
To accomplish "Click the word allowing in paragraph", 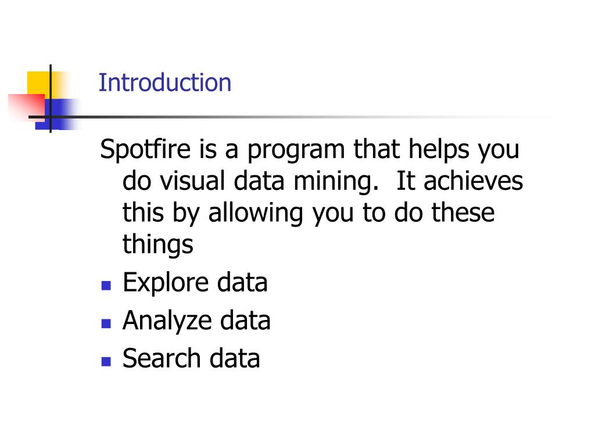I will pos(256,213).
